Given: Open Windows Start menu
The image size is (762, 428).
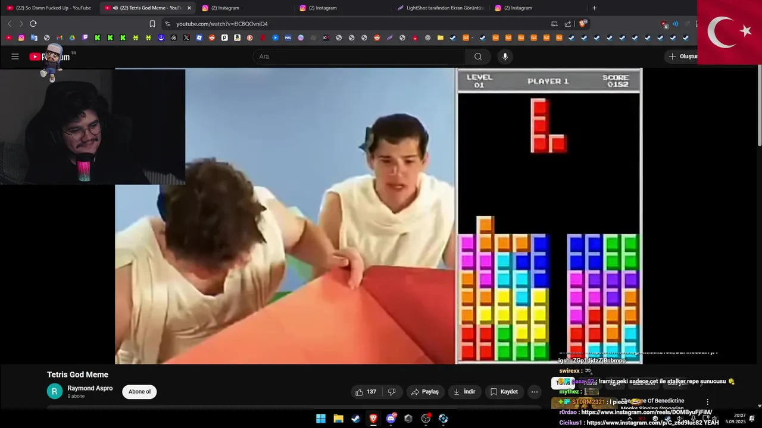Looking at the screenshot, I should pos(321,418).
